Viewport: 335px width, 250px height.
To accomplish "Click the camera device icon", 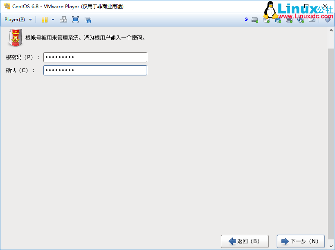I will tap(312, 20).
